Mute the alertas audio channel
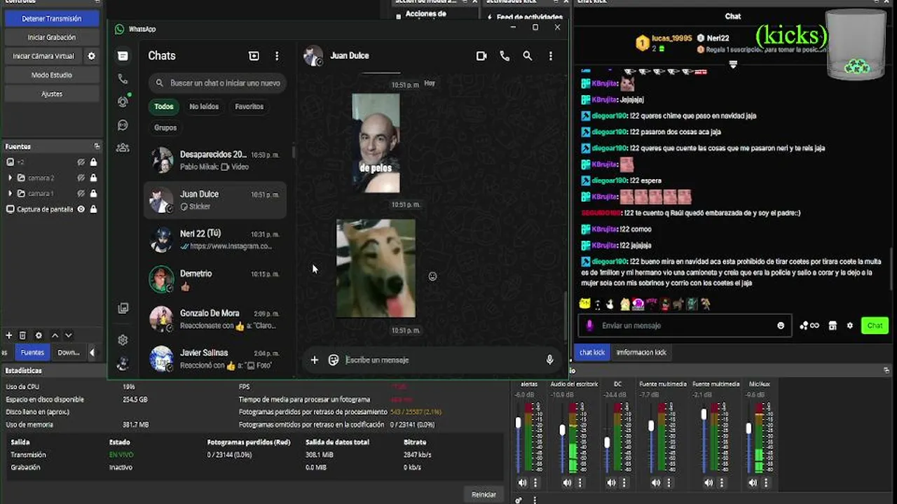The image size is (897, 504). point(522,483)
